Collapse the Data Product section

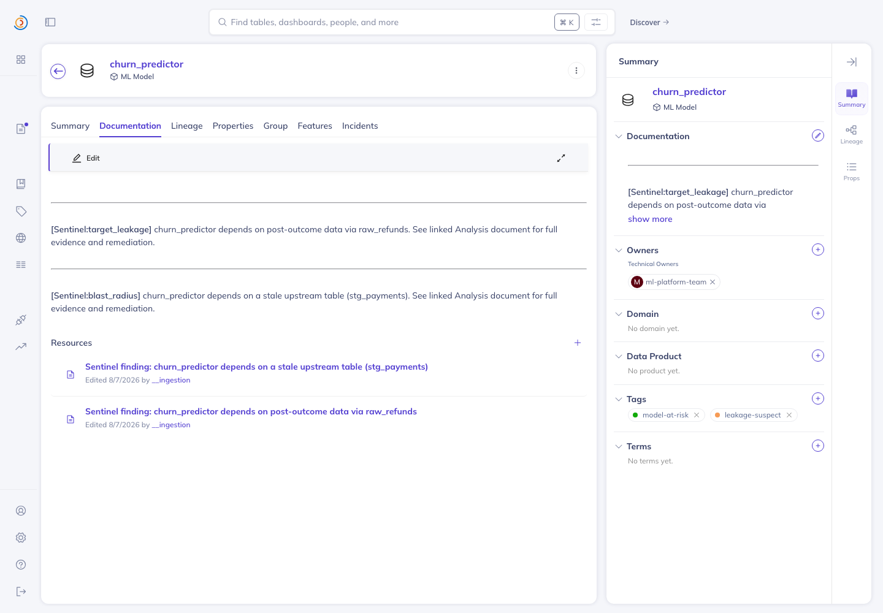tap(619, 356)
